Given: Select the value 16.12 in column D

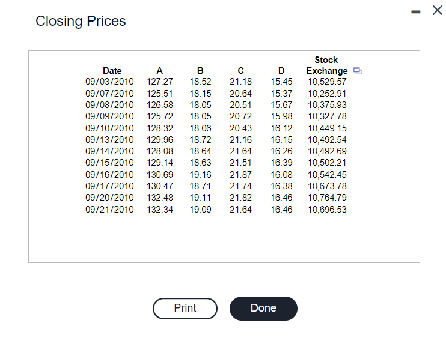Looking at the screenshot, I should (x=281, y=128).
